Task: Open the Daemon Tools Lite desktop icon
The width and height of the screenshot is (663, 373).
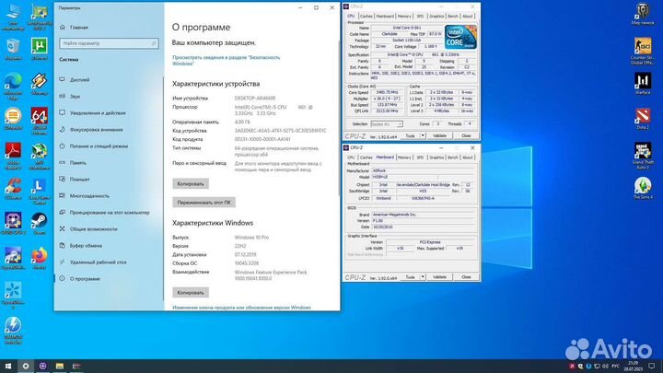Action: click(x=13, y=330)
